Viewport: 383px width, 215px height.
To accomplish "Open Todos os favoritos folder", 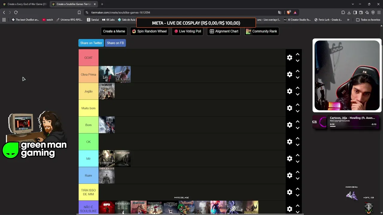I will 368,20.
